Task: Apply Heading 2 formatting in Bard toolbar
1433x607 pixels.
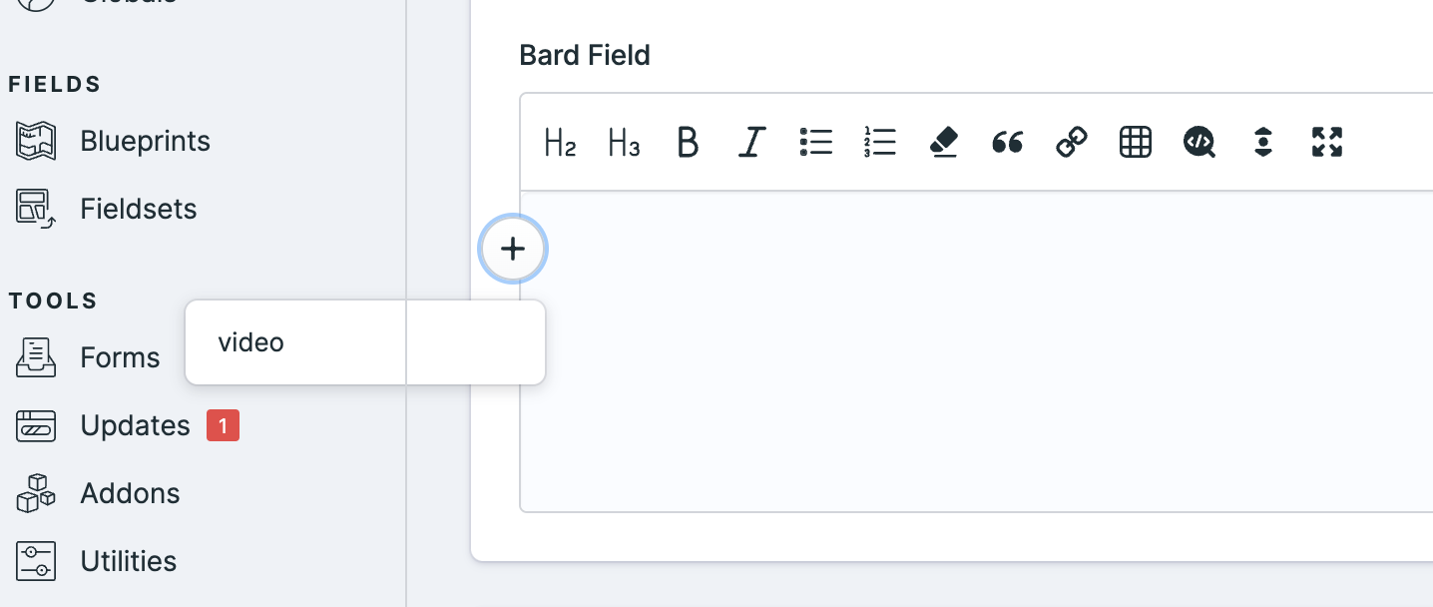Action: (x=560, y=143)
